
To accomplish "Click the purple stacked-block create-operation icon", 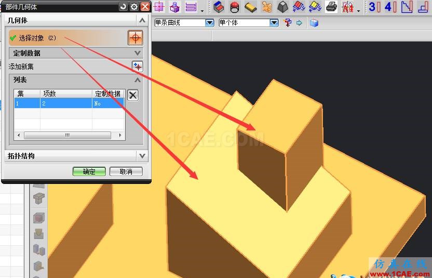I will (x=174, y=7).
